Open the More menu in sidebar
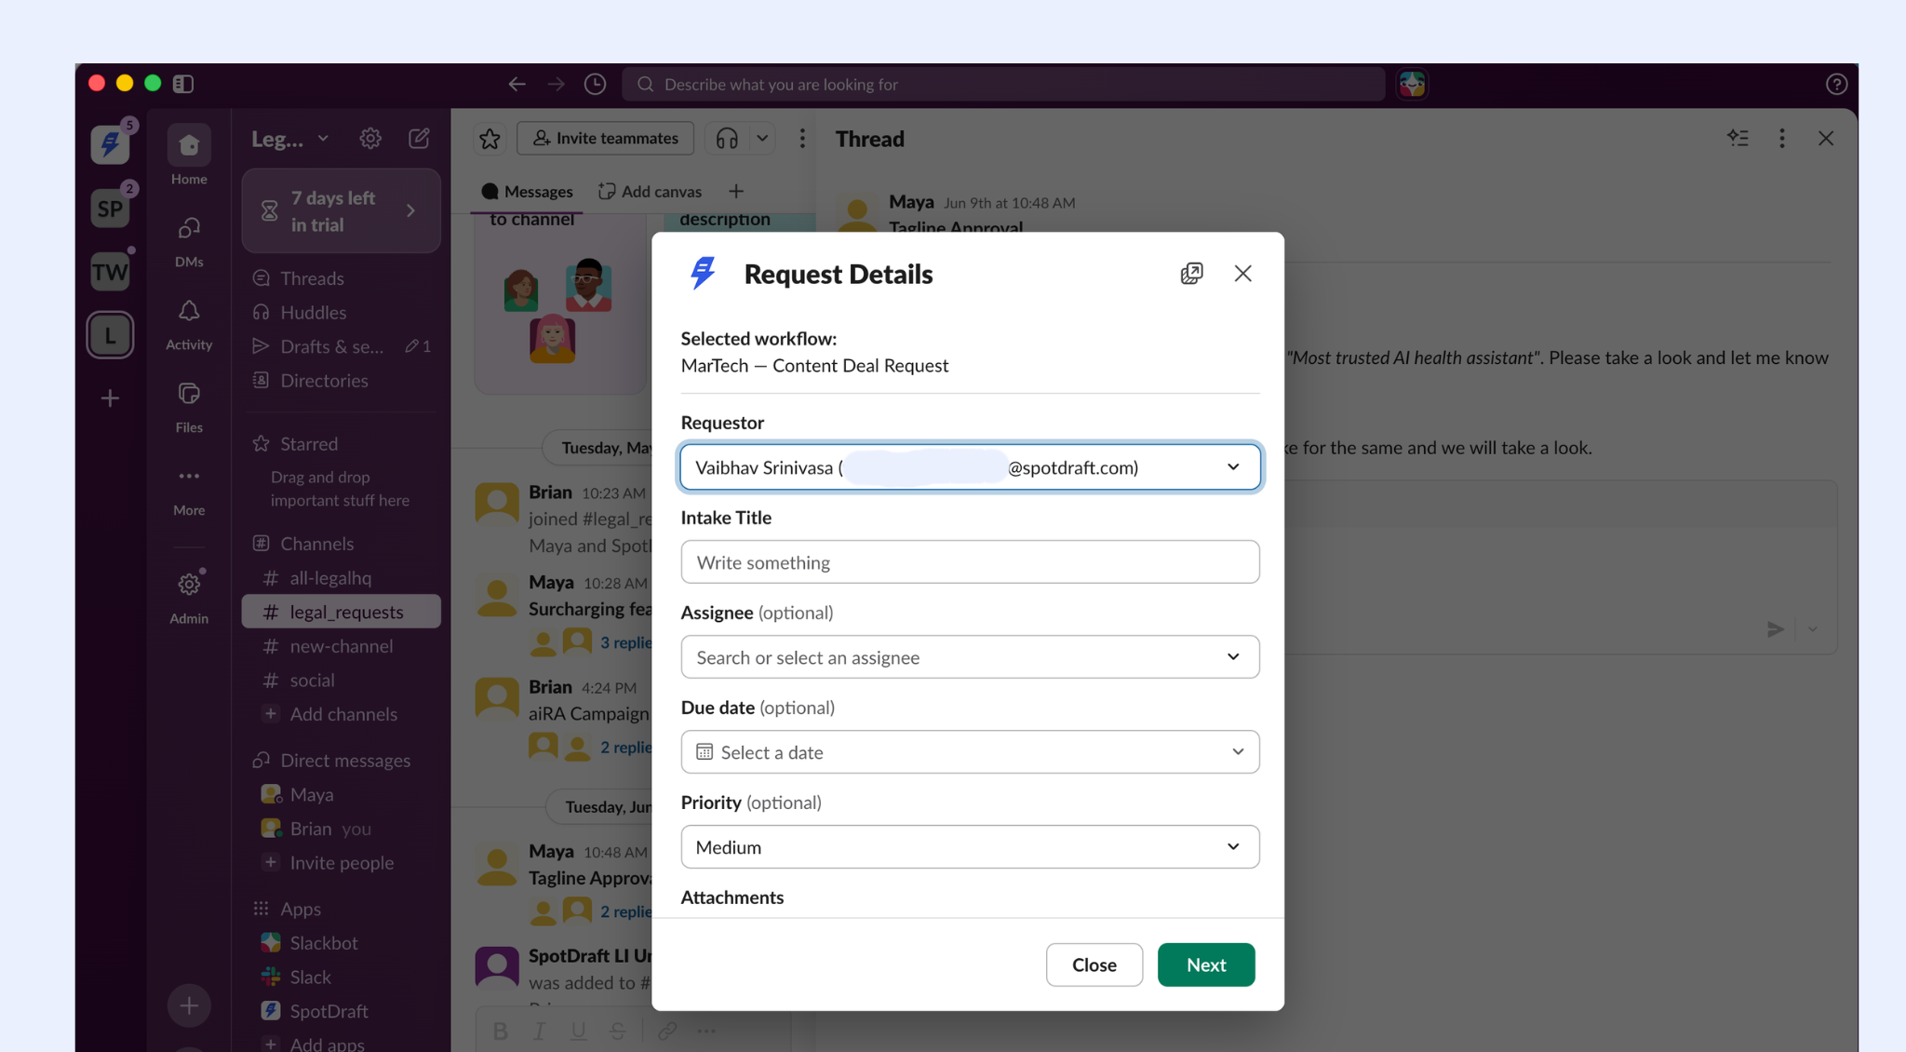The height and width of the screenshot is (1052, 1906). pos(189,490)
